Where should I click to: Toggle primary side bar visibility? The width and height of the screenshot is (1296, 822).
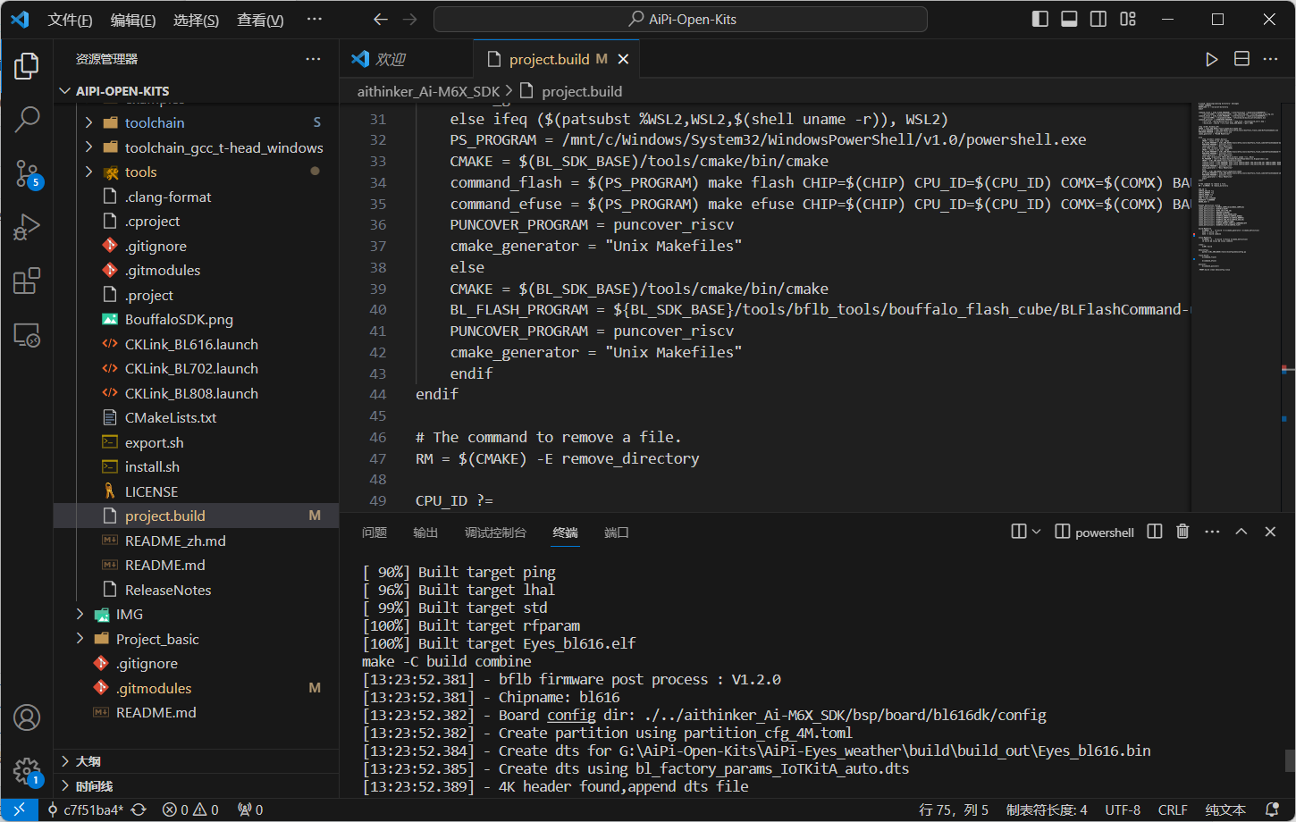tap(1039, 20)
